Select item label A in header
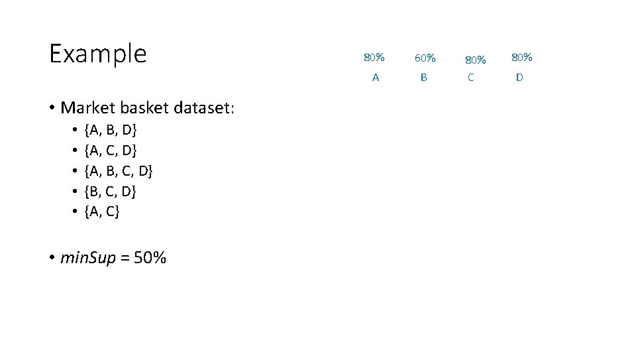The height and width of the screenshot is (358, 636). click(376, 78)
